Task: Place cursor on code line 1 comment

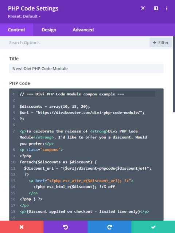Action: coord(72,94)
